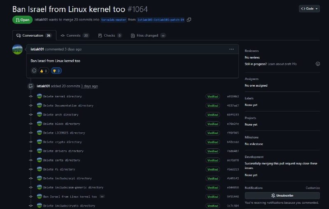The height and width of the screenshot is (209, 329).
Task: Click avatar icon on 'Ban Israel from Linux kernel too' commit
Action: (x=39, y=196)
